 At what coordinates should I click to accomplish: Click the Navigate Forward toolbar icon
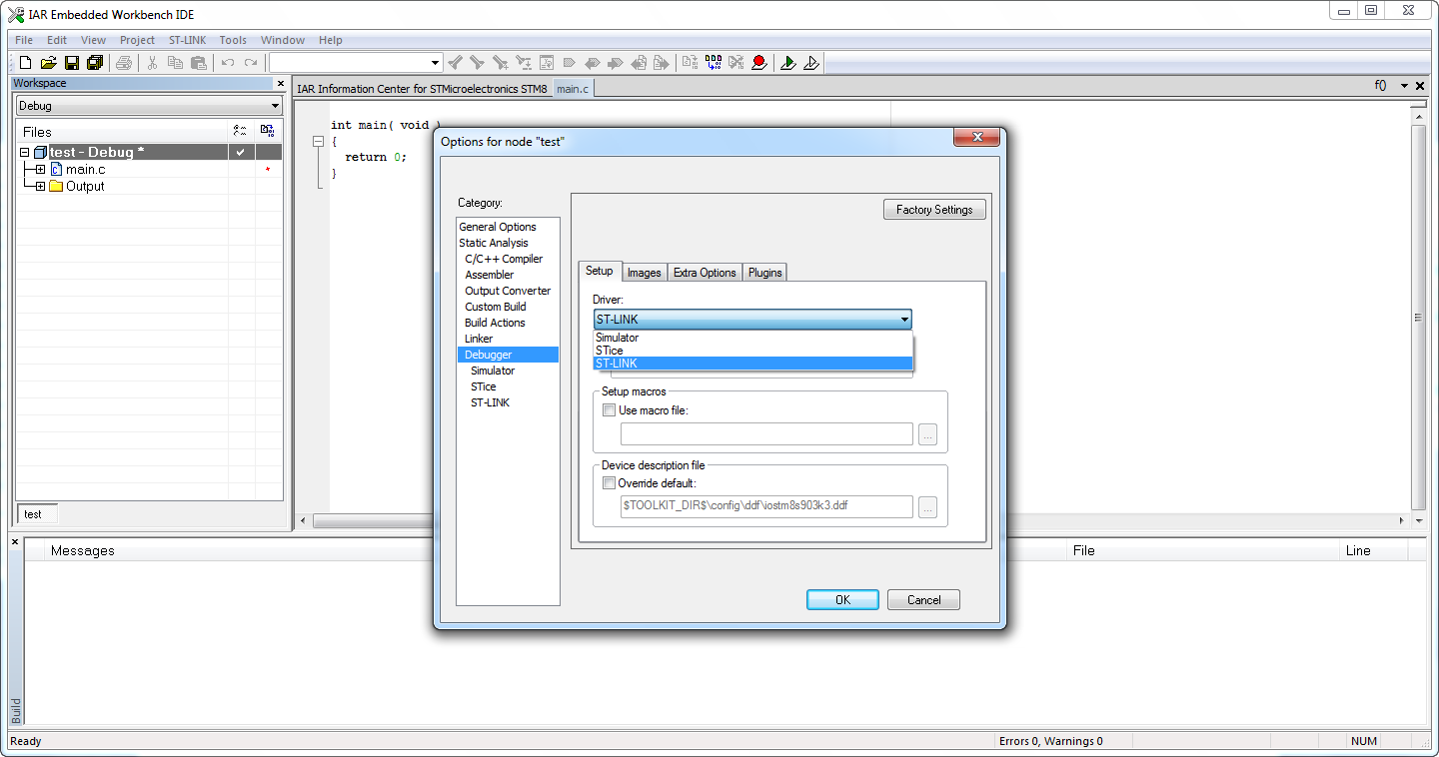click(x=662, y=63)
